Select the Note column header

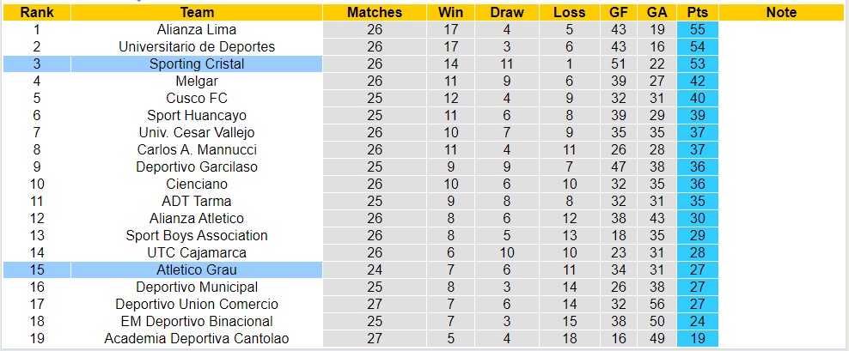(x=780, y=12)
